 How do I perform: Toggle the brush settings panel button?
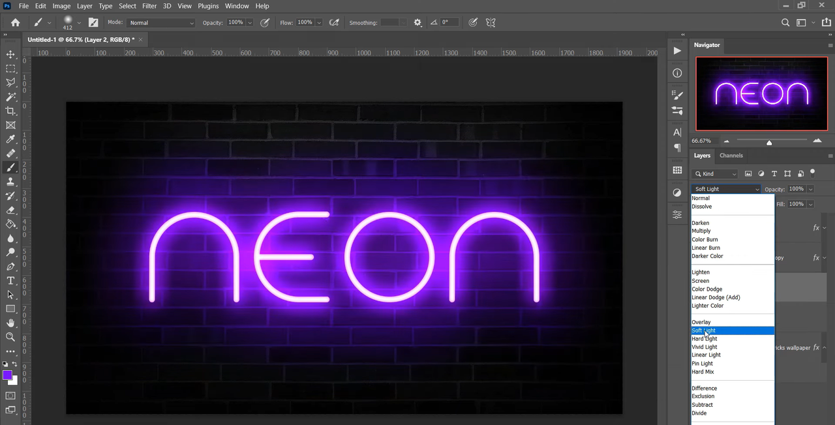pos(93,22)
